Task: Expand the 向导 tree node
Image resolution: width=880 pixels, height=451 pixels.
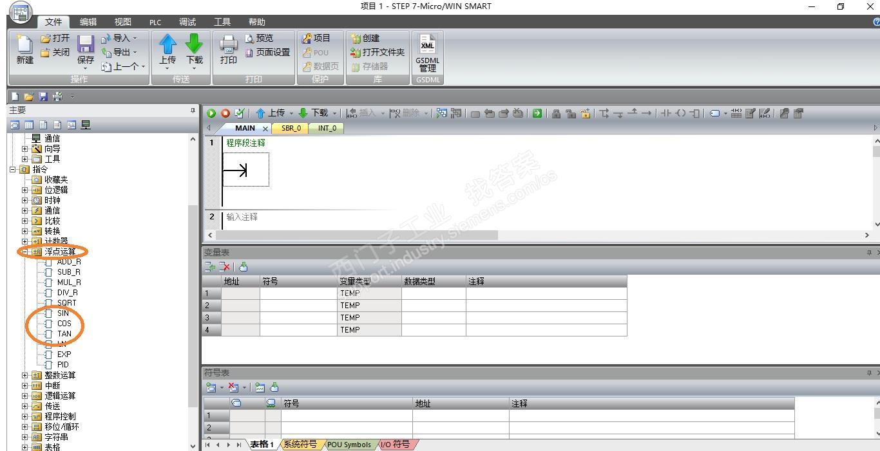Action: (x=25, y=149)
